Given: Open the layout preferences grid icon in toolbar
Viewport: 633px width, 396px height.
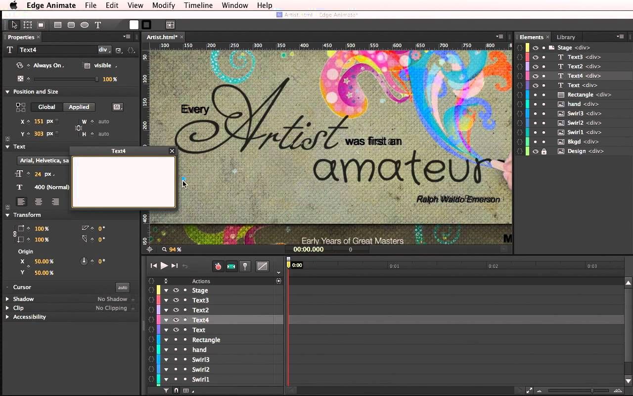Looking at the screenshot, I should point(170,25).
